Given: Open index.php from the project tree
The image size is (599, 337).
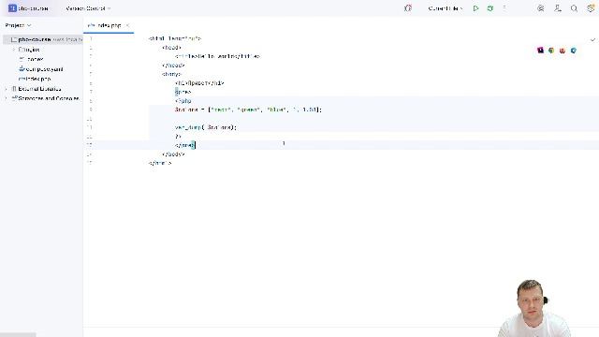Looking at the screenshot, I should pyautogui.click(x=35, y=79).
